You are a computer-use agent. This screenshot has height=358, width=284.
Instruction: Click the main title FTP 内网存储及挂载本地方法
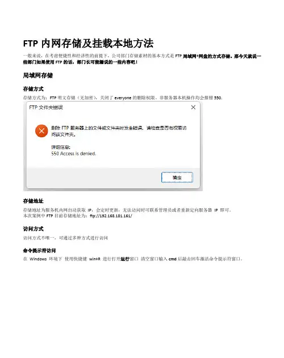tap(88, 43)
